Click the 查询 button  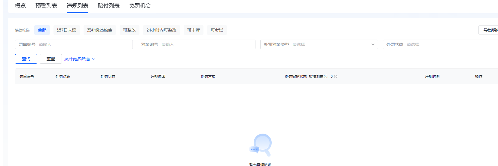pos(26,59)
